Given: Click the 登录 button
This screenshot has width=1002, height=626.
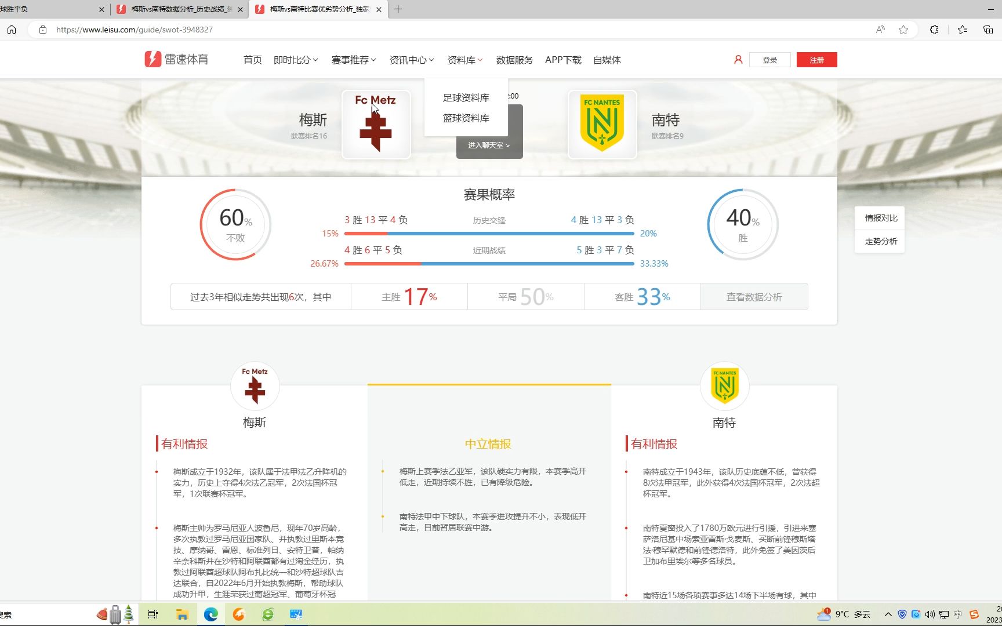Looking at the screenshot, I should tap(770, 60).
